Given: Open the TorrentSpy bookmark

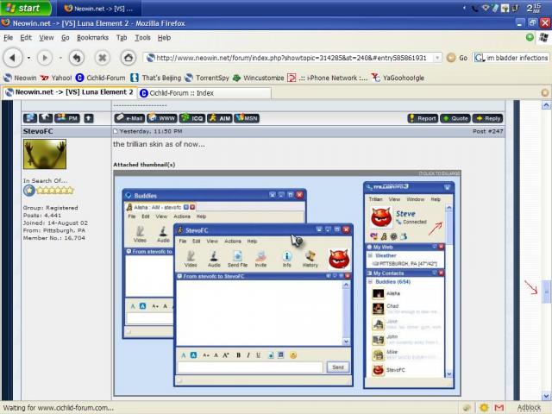Looking at the screenshot, I should [x=207, y=78].
